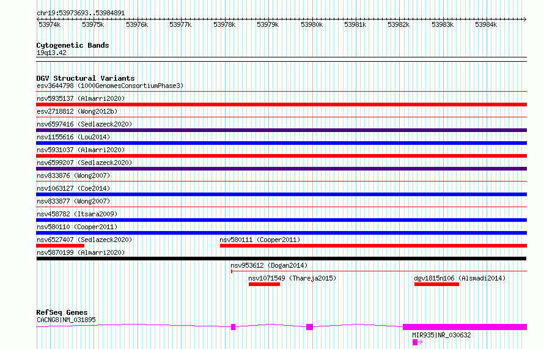Click the 53975k ruler tick label
Viewport: 544px width, 349px height.
[x=93, y=24]
